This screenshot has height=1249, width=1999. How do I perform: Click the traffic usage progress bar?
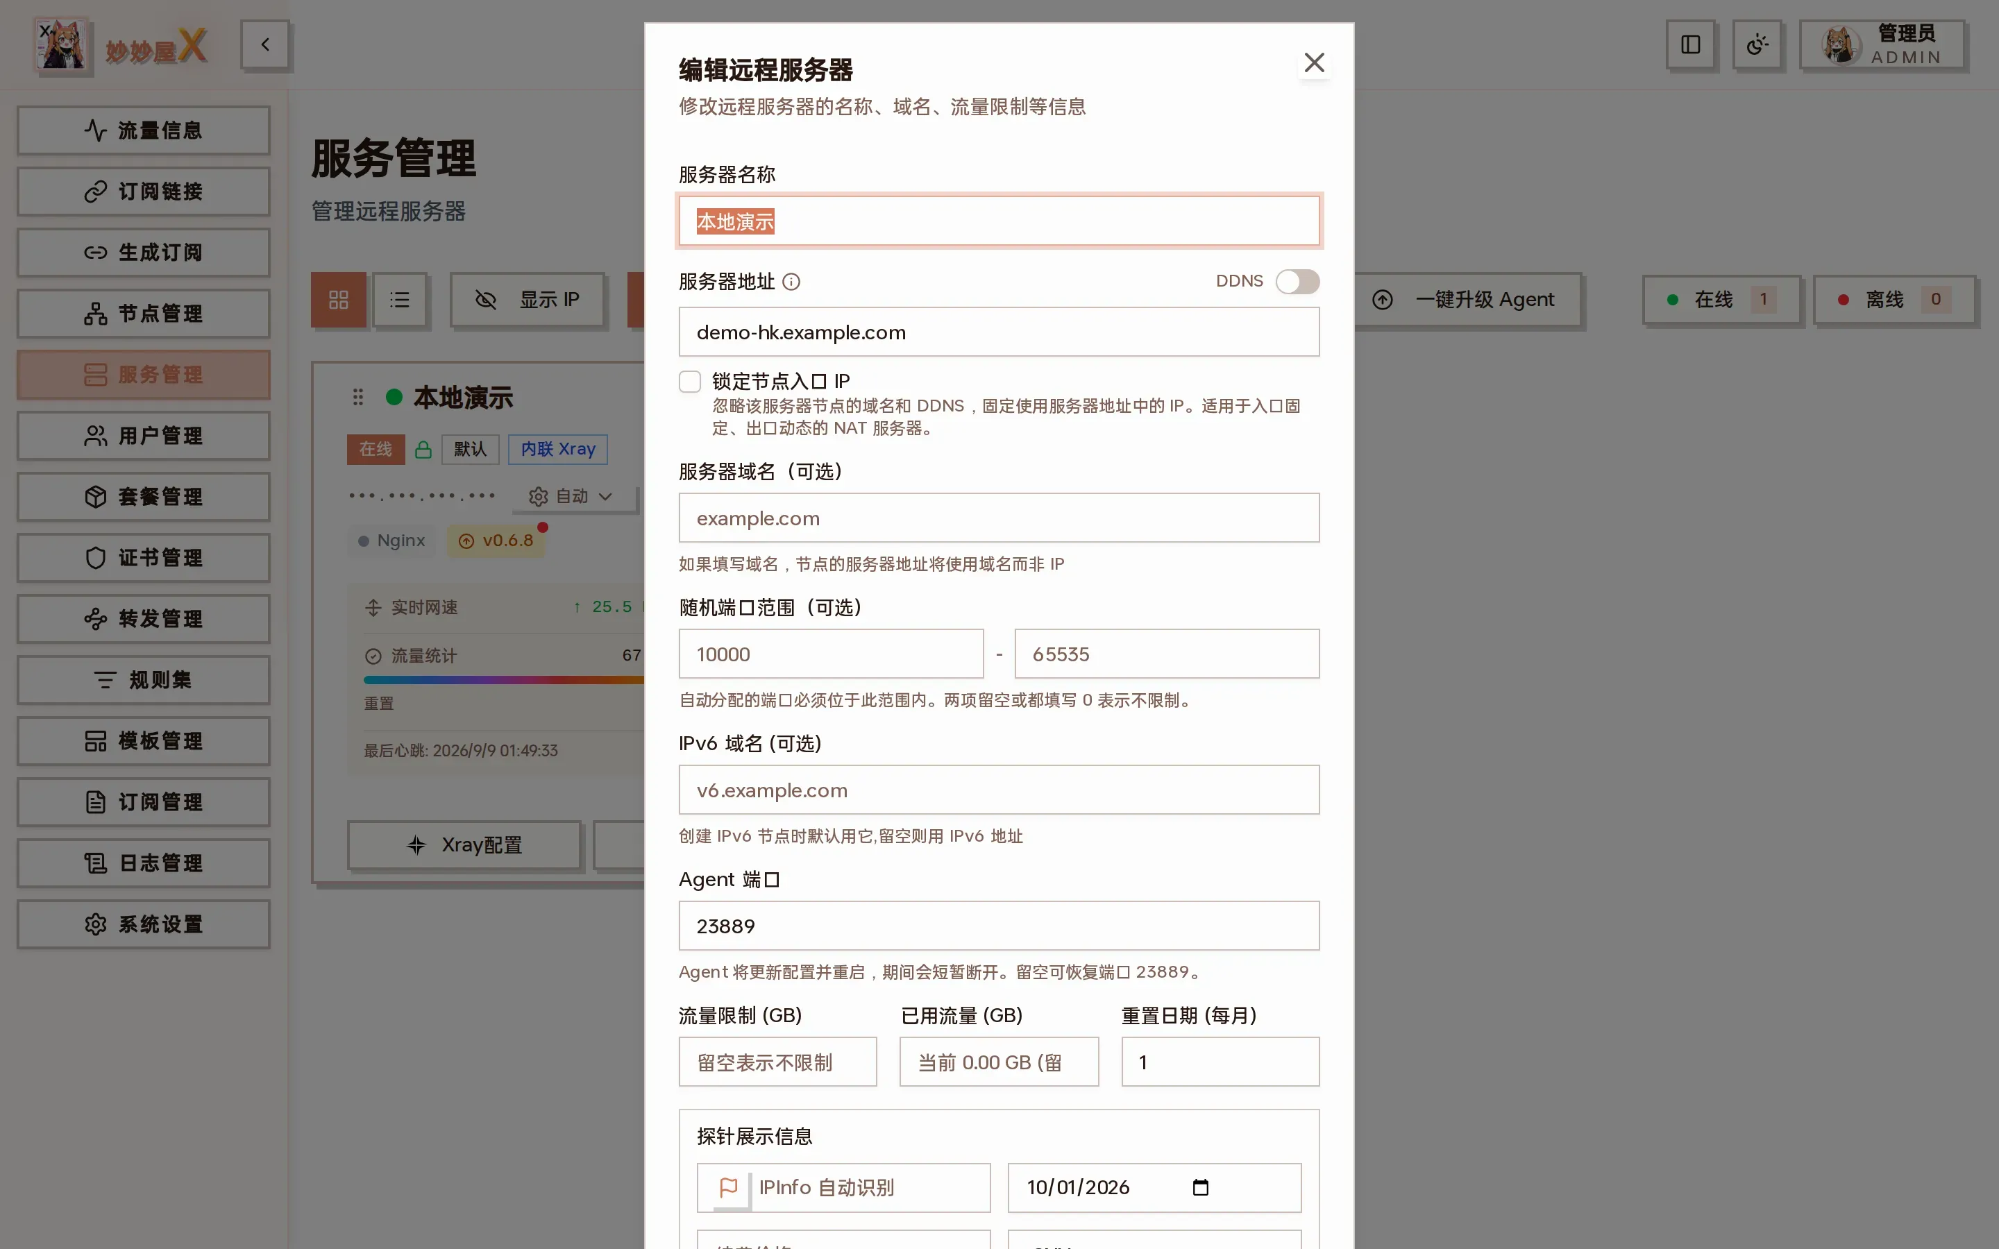[x=504, y=681]
